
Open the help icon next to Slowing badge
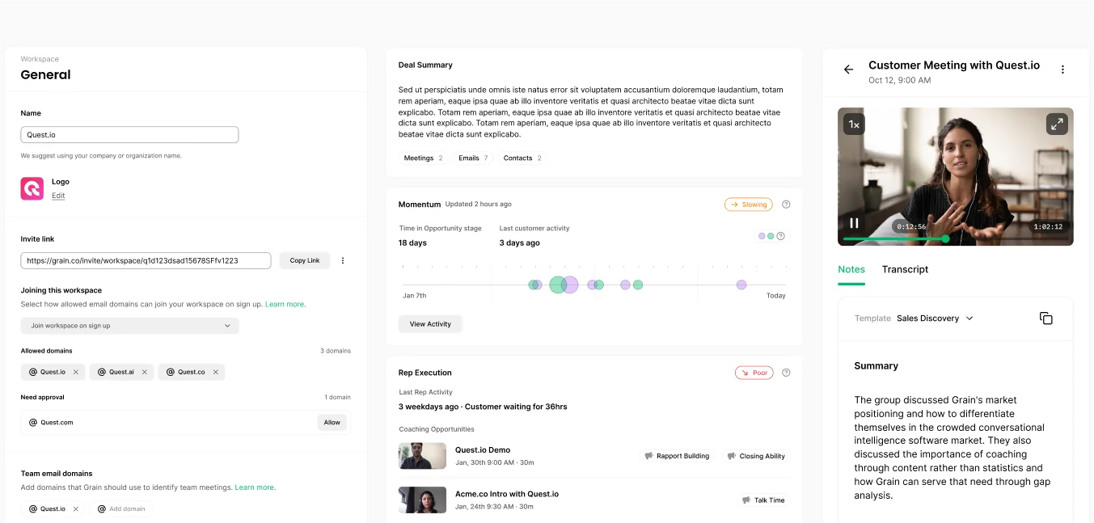786,205
